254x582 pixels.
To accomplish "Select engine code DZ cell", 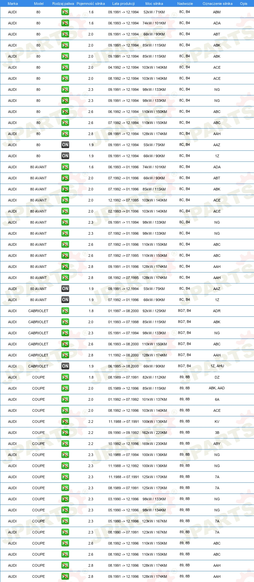I will (x=217, y=377).
